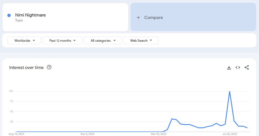The height and width of the screenshot is (136, 259).
Task: Edit the Nimi Nightmare search term
Action: tap(30, 15)
